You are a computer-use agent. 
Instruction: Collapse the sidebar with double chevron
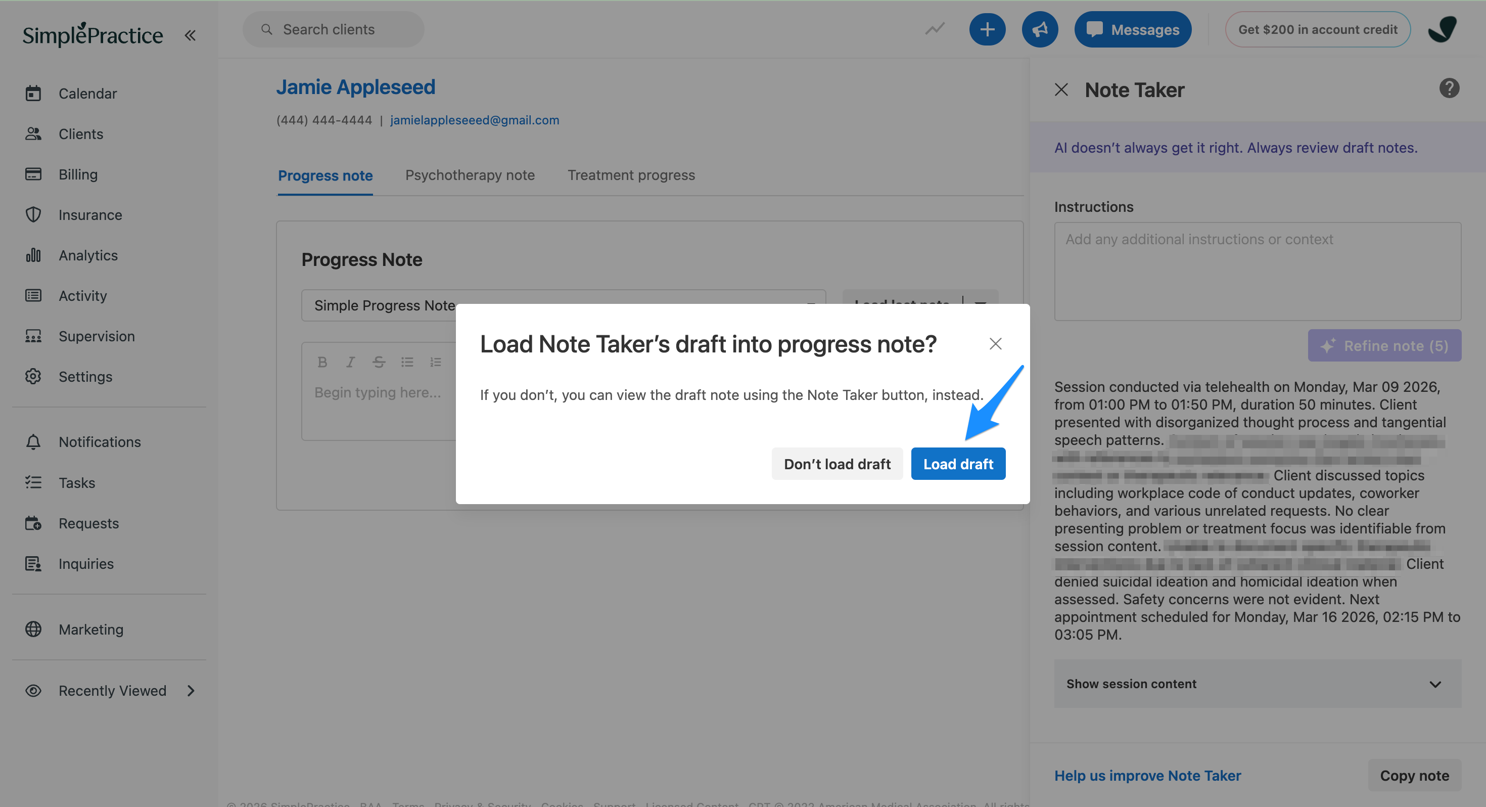point(190,36)
